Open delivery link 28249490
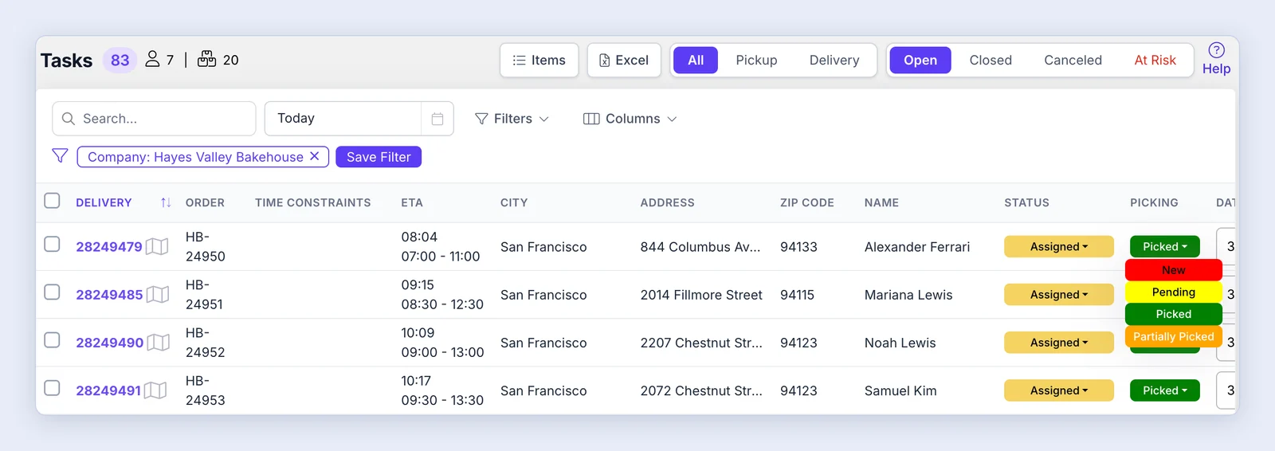This screenshot has width=1275, height=451. 110,343
